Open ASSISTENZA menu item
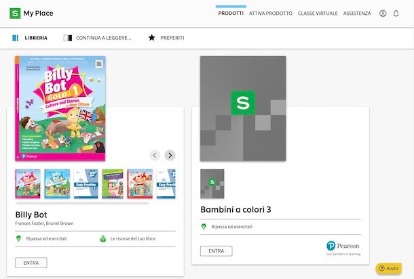Viewport: 414px width, 279px height. point(357,14)
